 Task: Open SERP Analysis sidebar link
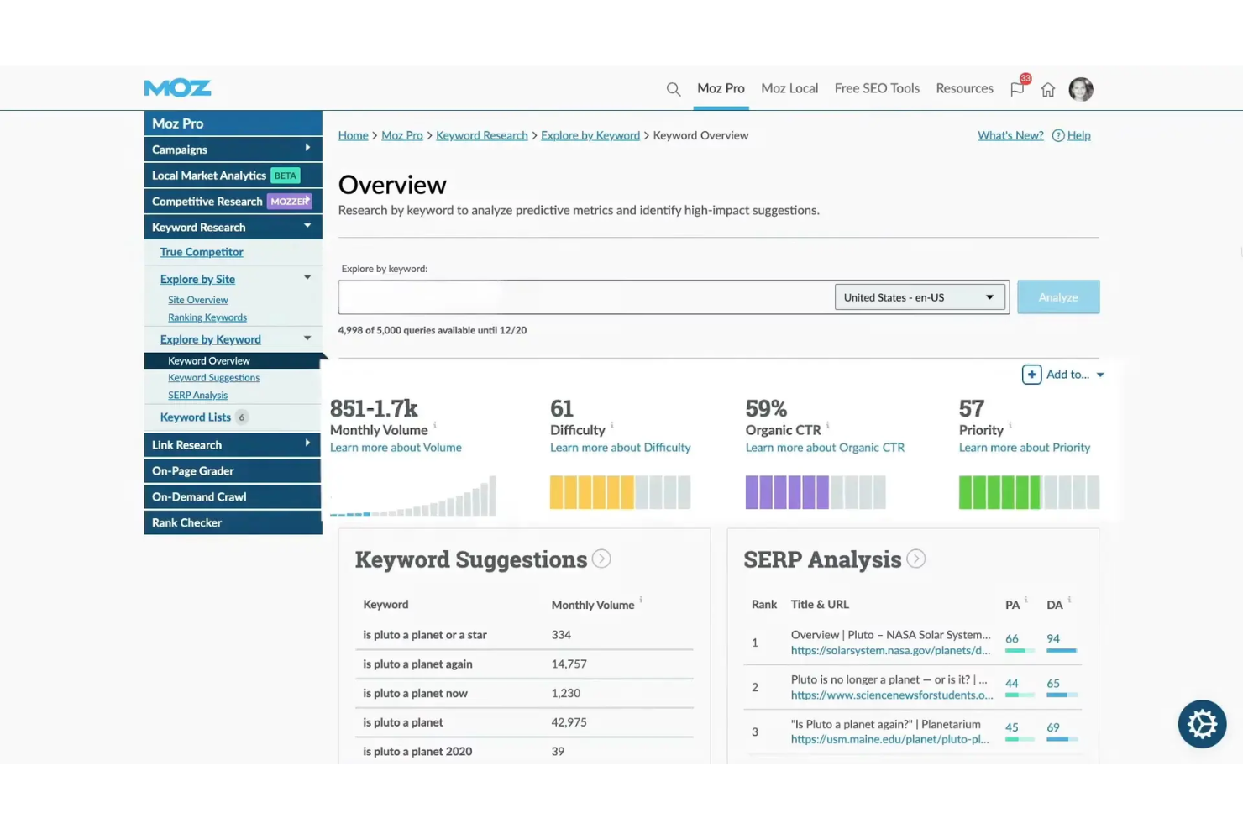pyautogui.click(x=198, y=396)
